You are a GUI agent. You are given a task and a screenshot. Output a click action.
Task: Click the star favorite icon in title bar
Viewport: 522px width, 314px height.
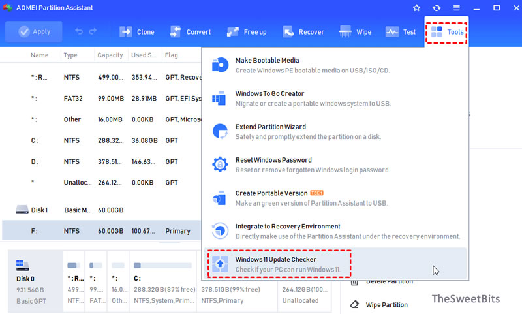tap(416, 8)
